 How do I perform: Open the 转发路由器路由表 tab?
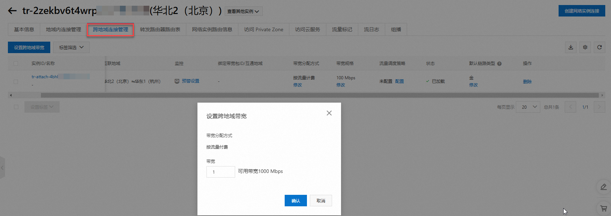point(160,29)
